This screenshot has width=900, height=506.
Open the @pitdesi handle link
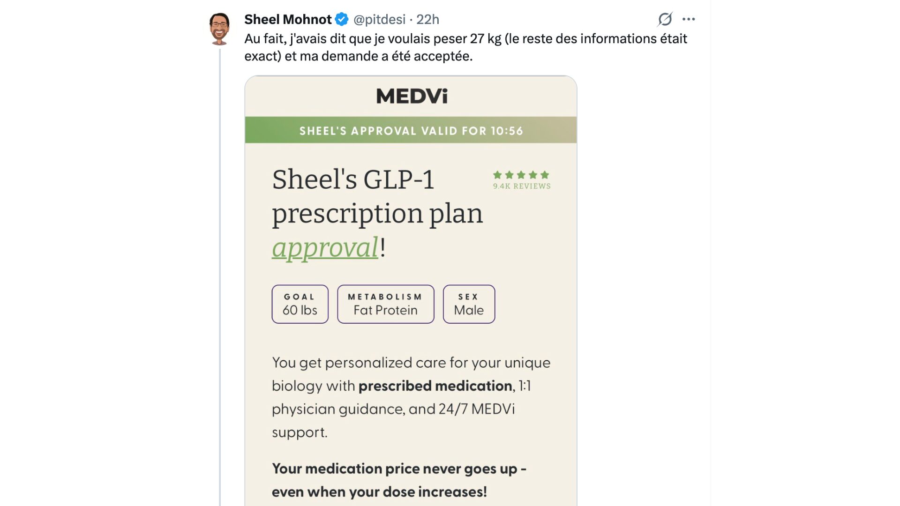click(379, 19)
